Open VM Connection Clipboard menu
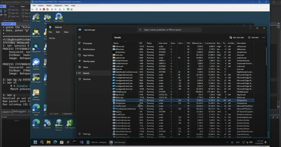281x147 pixels. coord(58,6)
